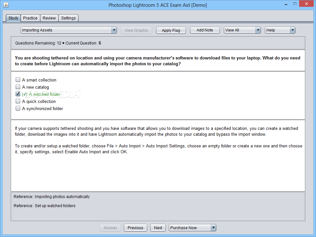Uncheck the 'A watched folder' checkbox
This screenshot has height=237, width=316.
click(x=18, y=94)
